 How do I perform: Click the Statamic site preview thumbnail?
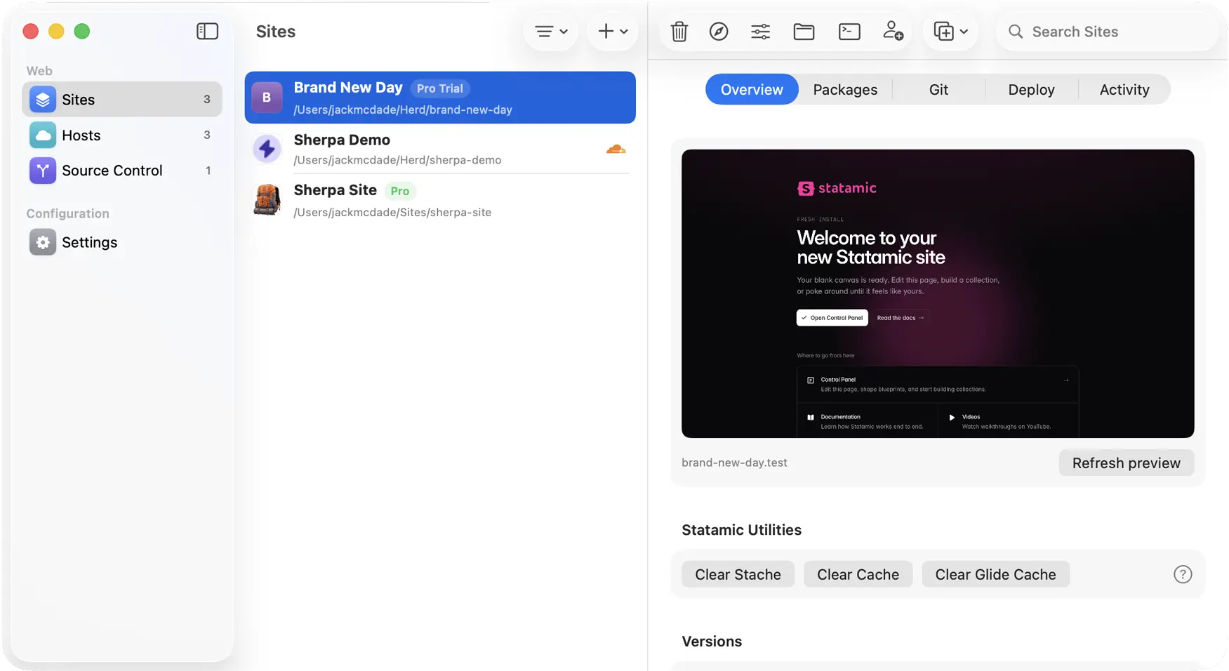[938, 293]
